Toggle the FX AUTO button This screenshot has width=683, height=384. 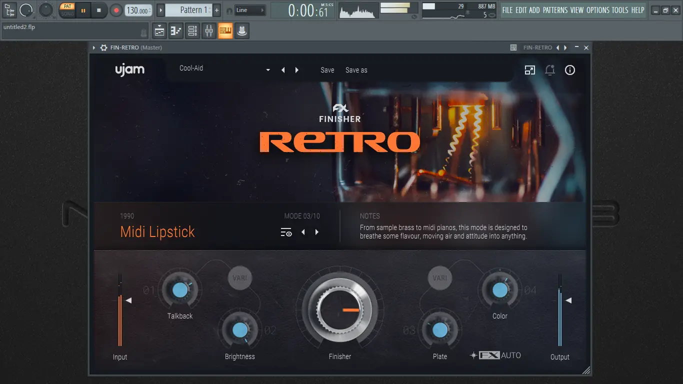[x=495, y=355]
